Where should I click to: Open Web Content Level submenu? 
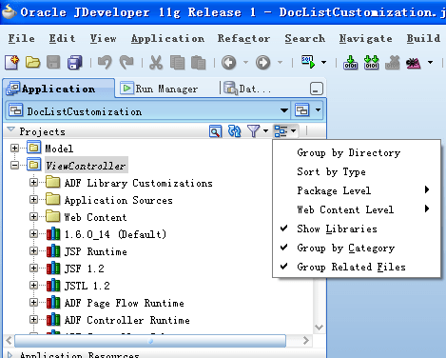358,209
